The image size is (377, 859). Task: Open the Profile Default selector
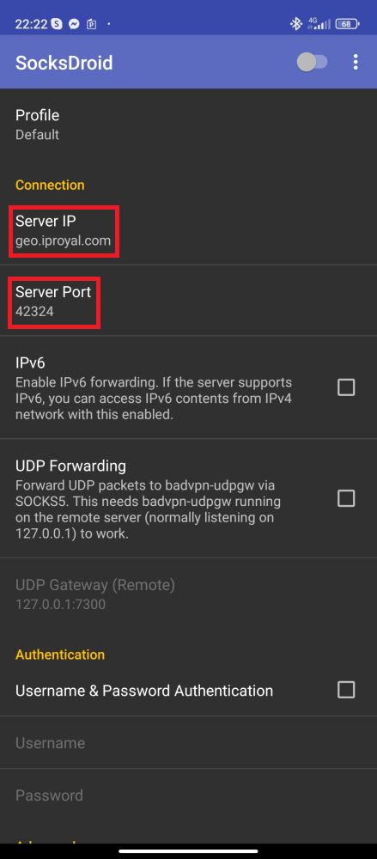click(x=189, y=125)
